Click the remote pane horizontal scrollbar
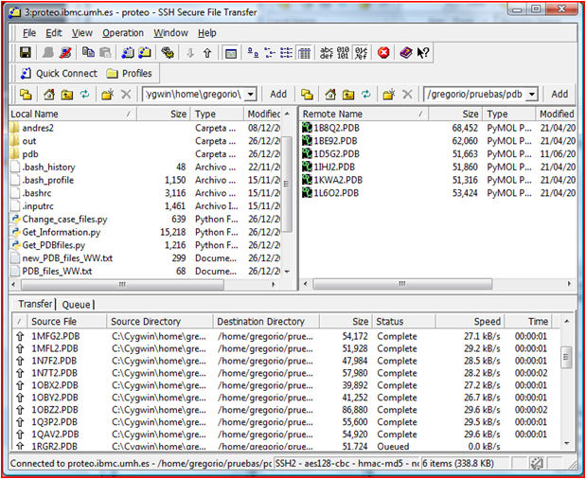The image size is (586, 479). pyautogui.click(x=402, y=285)
